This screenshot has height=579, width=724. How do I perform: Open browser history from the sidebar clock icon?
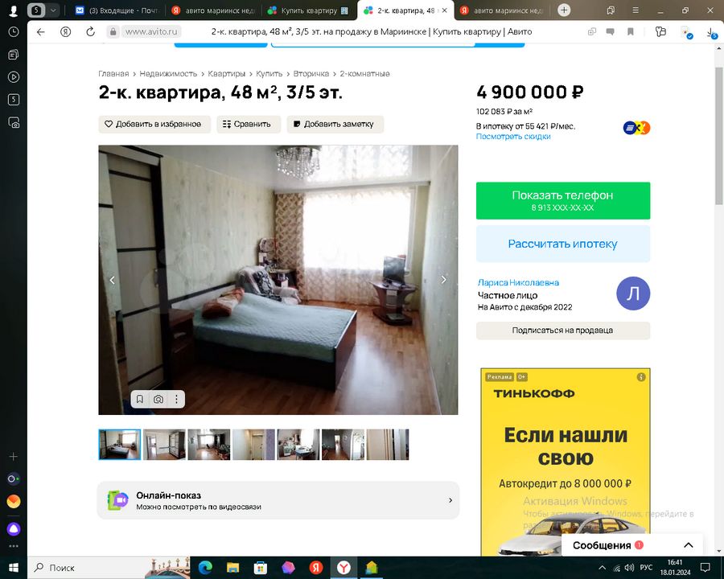pyautogui.click(x=14, y=31)
